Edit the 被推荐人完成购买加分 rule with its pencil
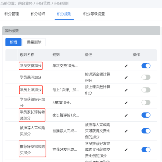The height and width of the screenshot is (162, 162). click(126, 131)
